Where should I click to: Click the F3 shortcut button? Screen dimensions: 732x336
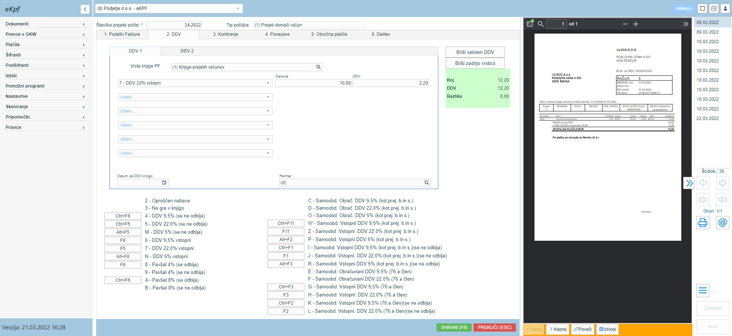pos(286,295)
